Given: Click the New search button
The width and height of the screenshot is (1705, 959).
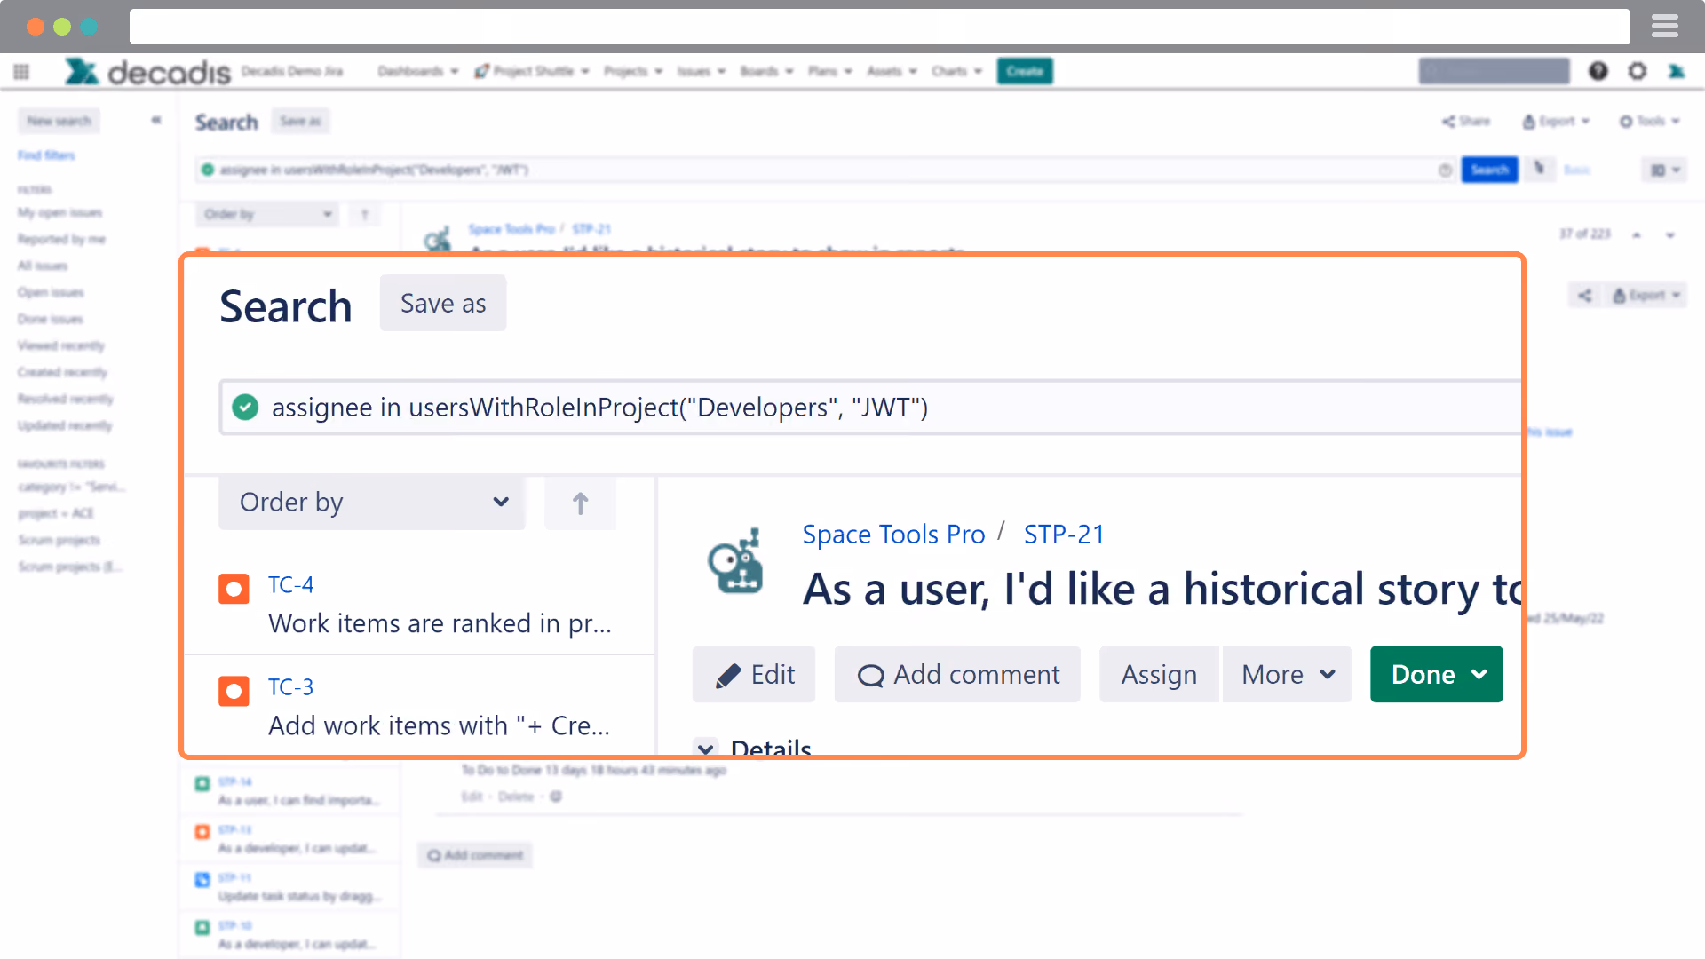Looking at the screenshot, I should pyautogui.click(x=59, y=121).
